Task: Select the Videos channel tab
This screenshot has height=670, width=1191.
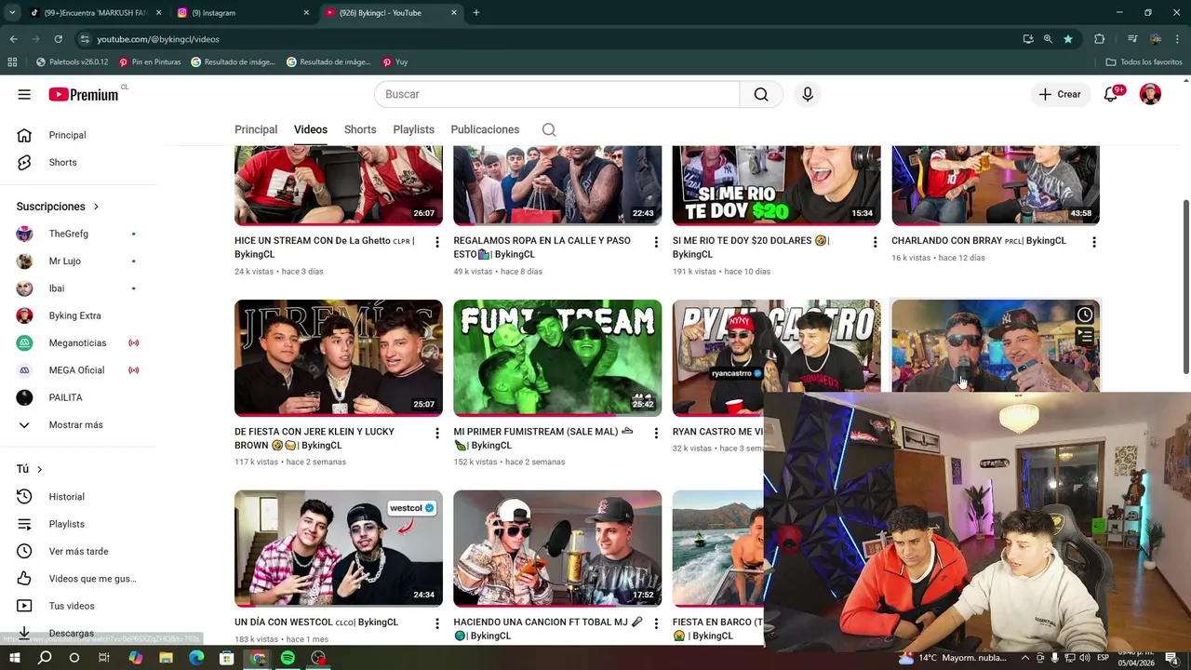Action: 311,129
